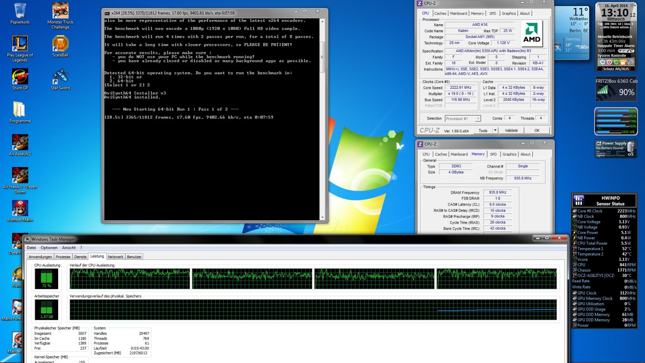Click the Tools button in CPU-Z
This screenshot has width=645, height=363.
click(x=483, y=131)
